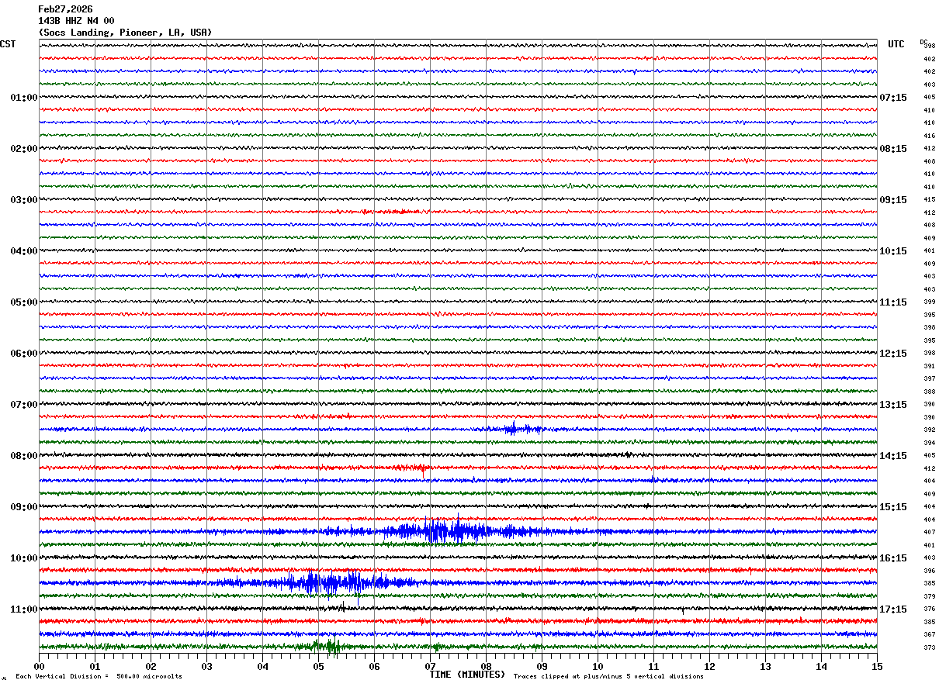939x687 pixels.
Task: Select the 143B HHZ N4 00 station code
Action: [76, 21]
